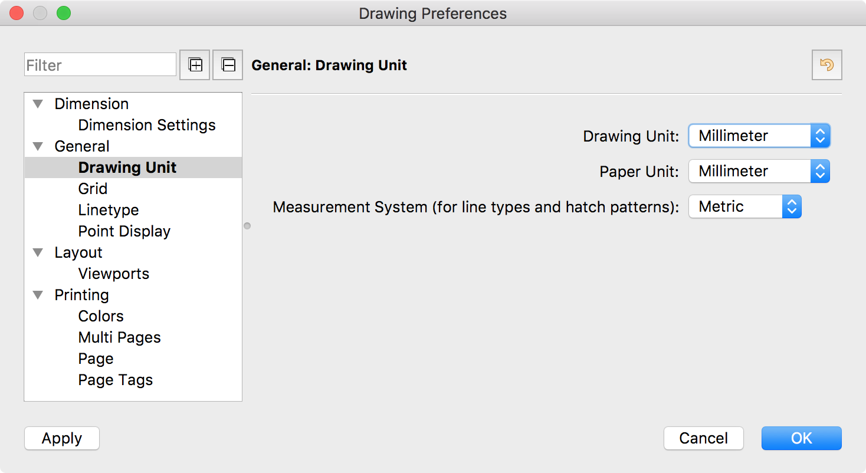Image resolution: width=866 pixels, height=473 pixels.
Task: Click the Apply button
Action: pyautogui.click(x=61, y=438)
